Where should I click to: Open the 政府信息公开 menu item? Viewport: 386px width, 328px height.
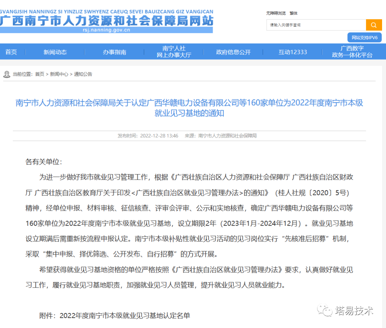point(233,52)
